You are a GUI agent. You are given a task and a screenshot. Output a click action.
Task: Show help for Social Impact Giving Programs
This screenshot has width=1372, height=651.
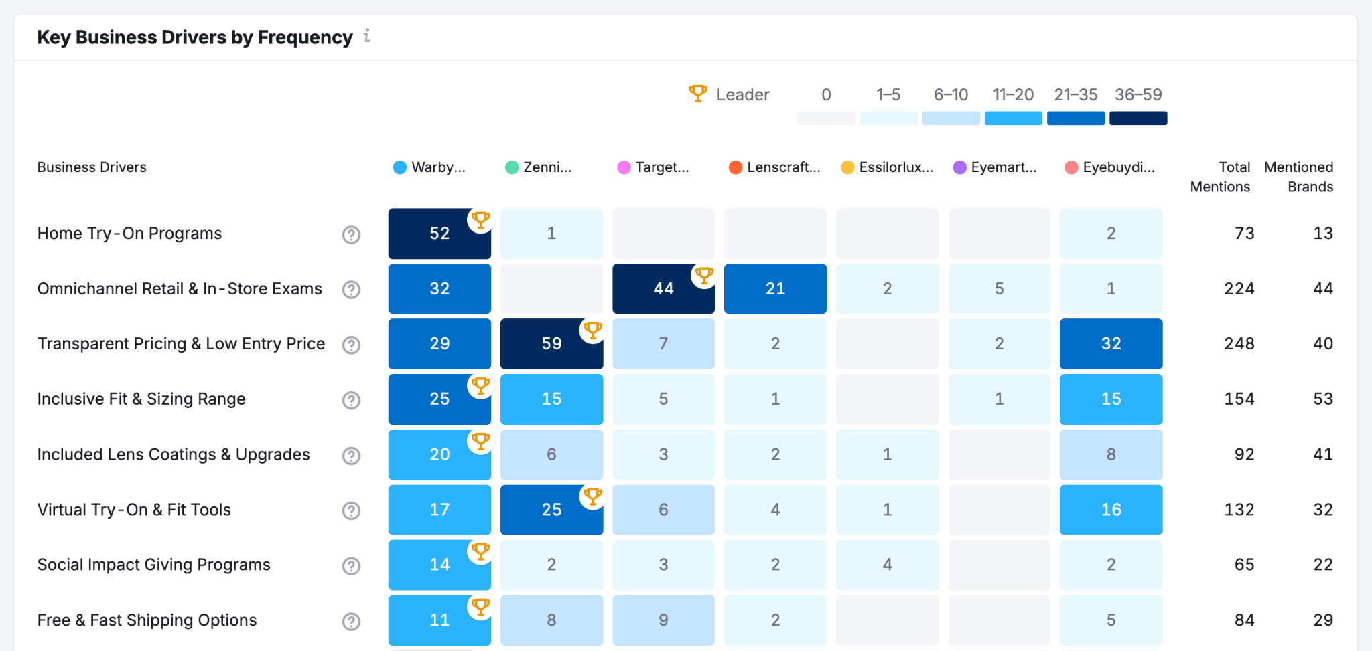coord(351,566)
